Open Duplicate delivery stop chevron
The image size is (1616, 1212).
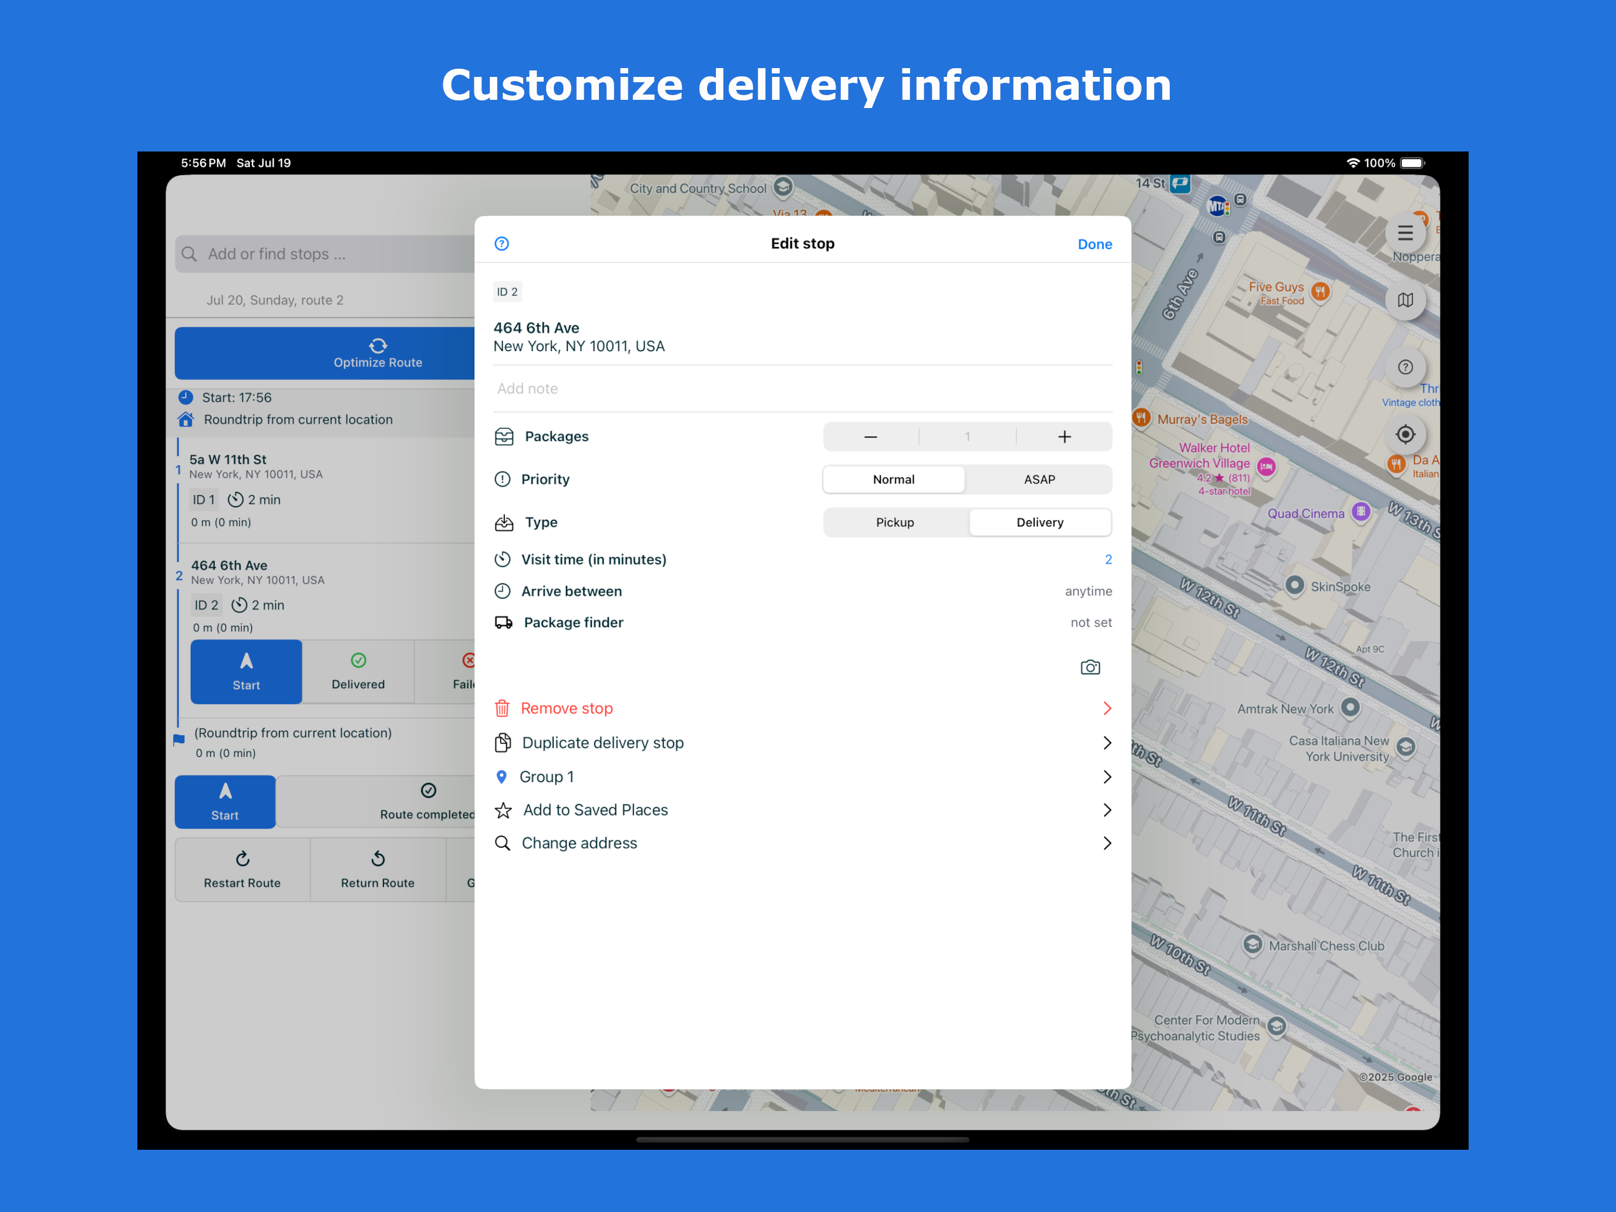pos(1107,743)
